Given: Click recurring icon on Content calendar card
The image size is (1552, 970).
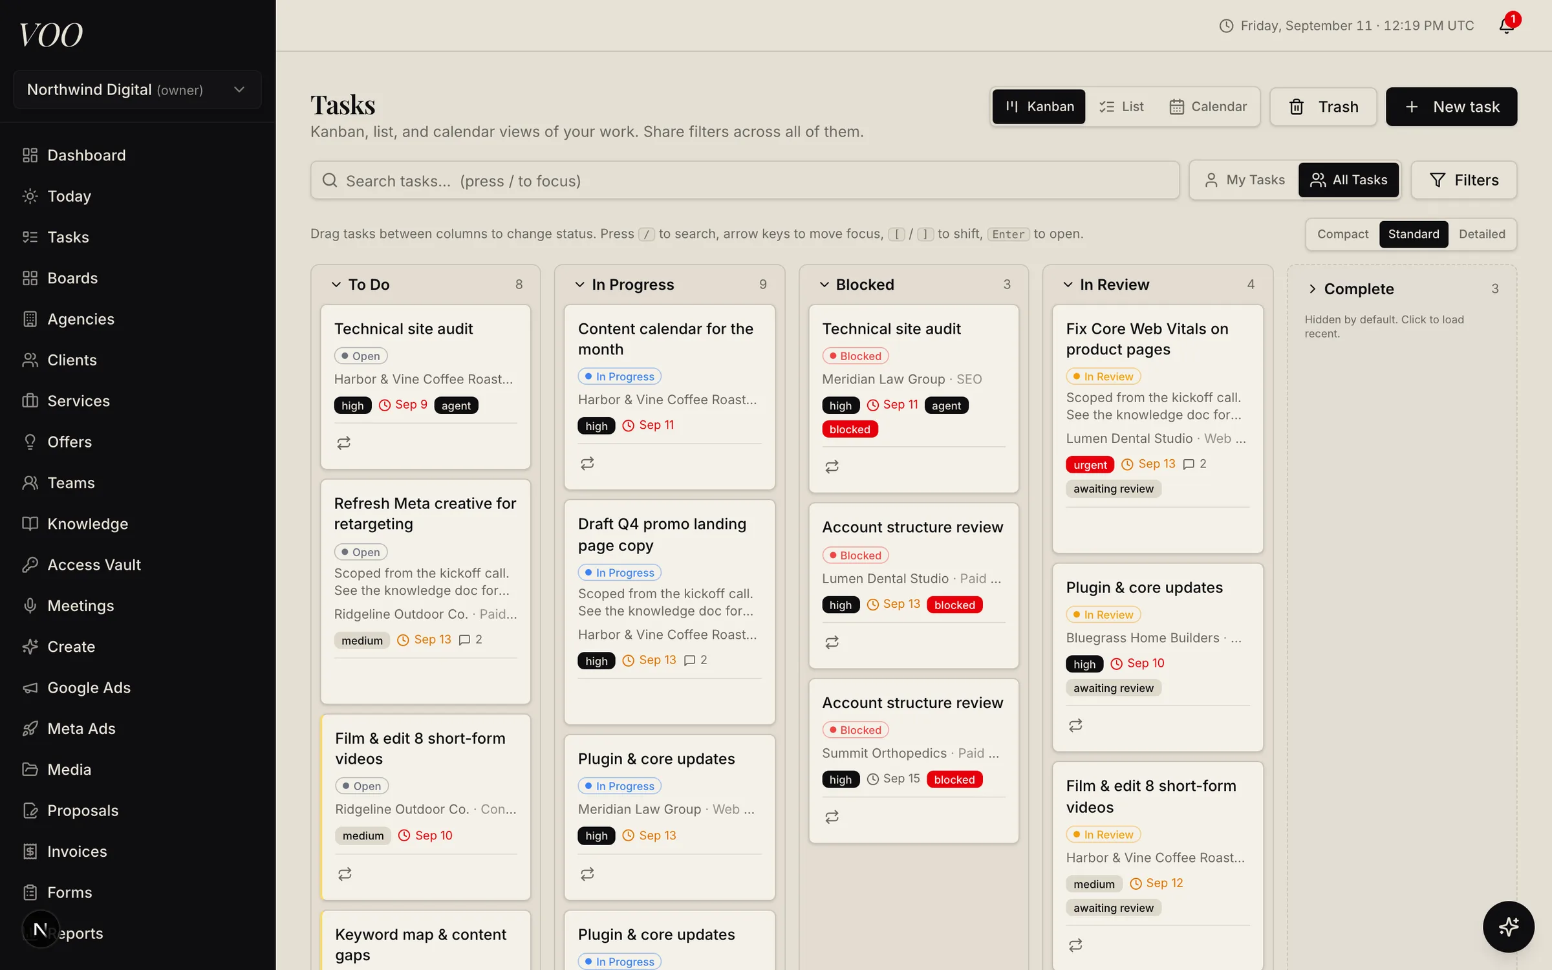Looking at the screenshot, I should pos(587,464).
